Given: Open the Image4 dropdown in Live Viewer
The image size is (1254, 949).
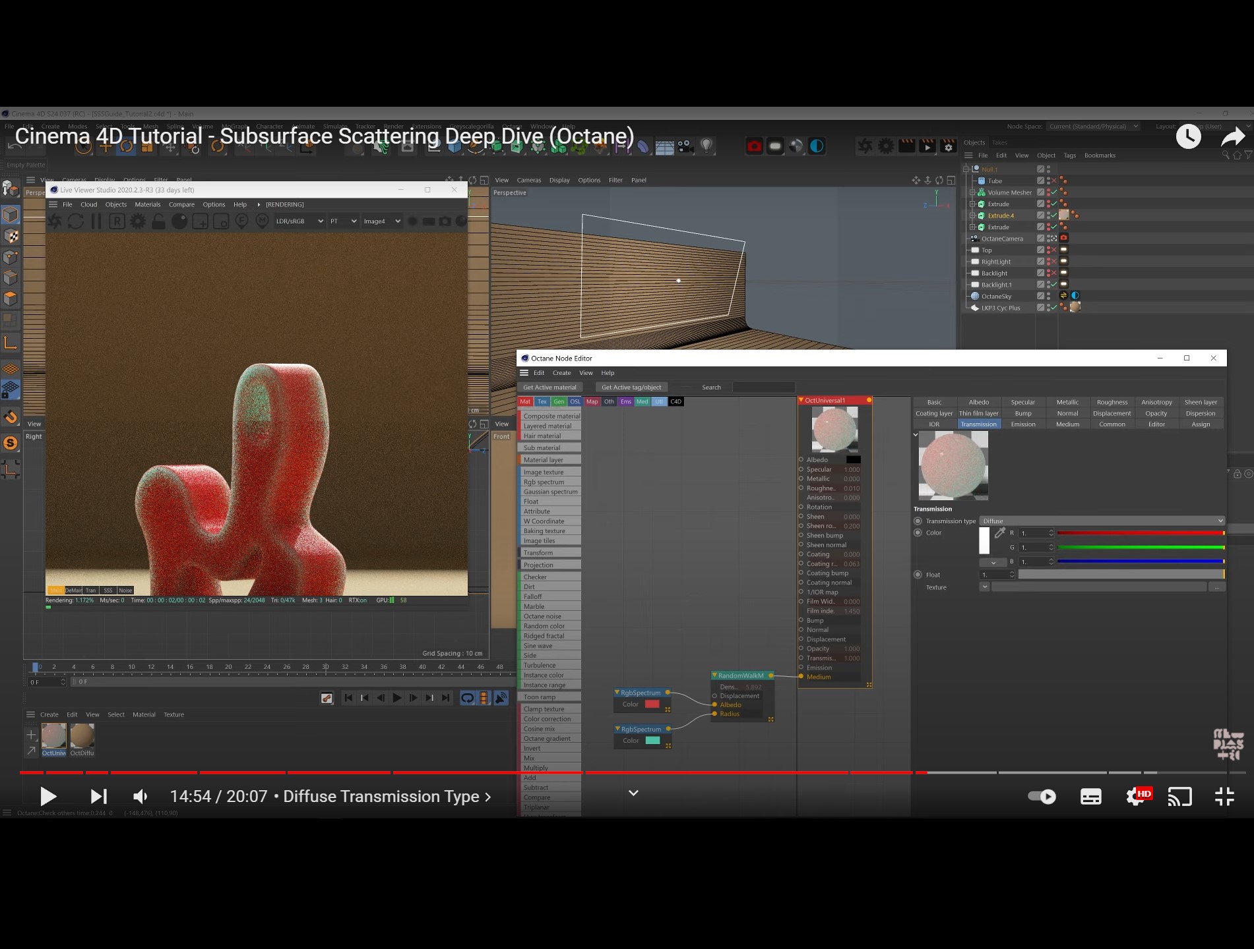Looking at the screenshot, I should pos(382,221).
